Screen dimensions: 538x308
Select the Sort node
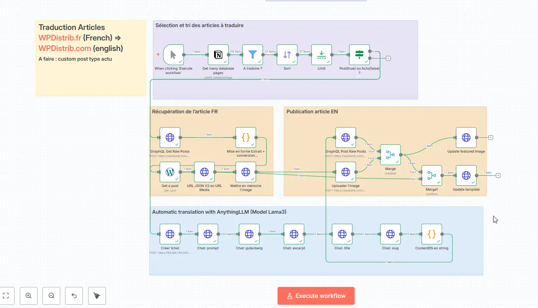(287, 55)
